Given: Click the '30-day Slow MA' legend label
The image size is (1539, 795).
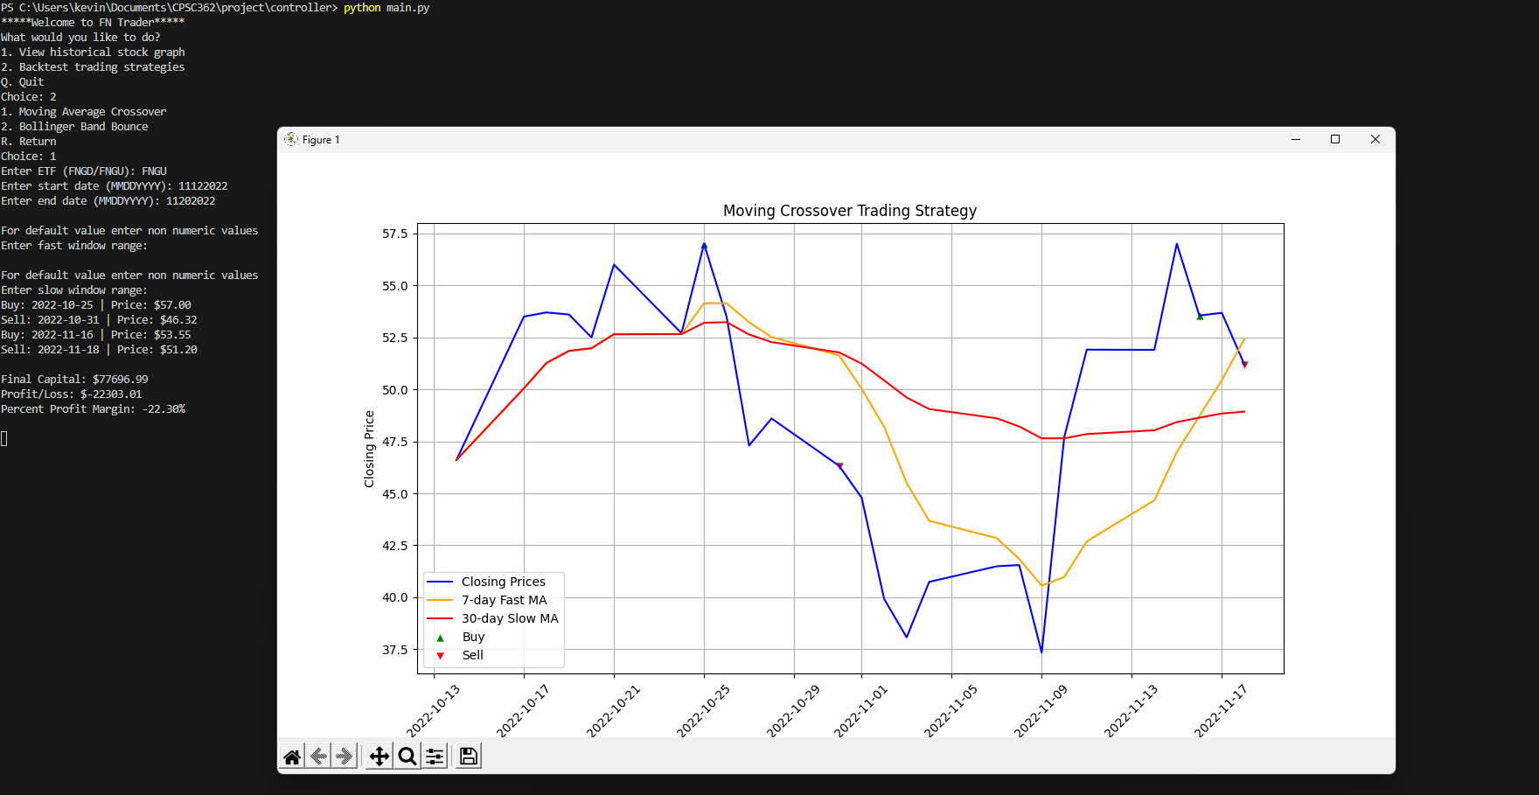Looking at the screenshot, I should coord(510,619).
